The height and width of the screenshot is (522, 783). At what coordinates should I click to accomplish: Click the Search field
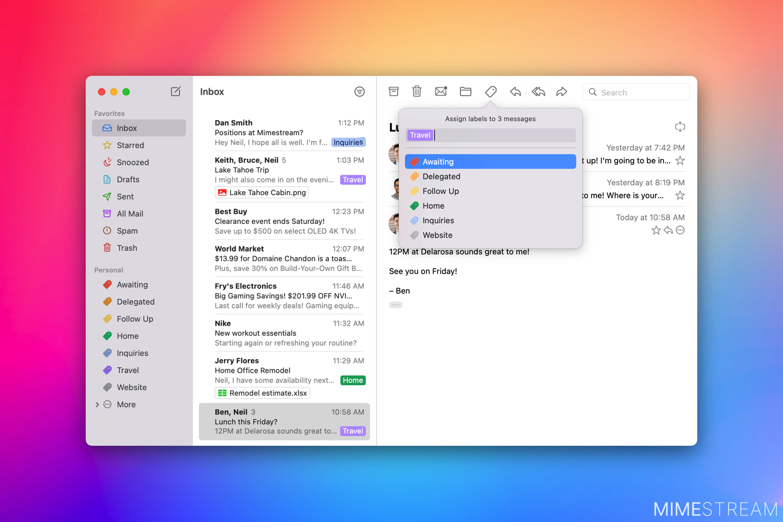(636, 92)
